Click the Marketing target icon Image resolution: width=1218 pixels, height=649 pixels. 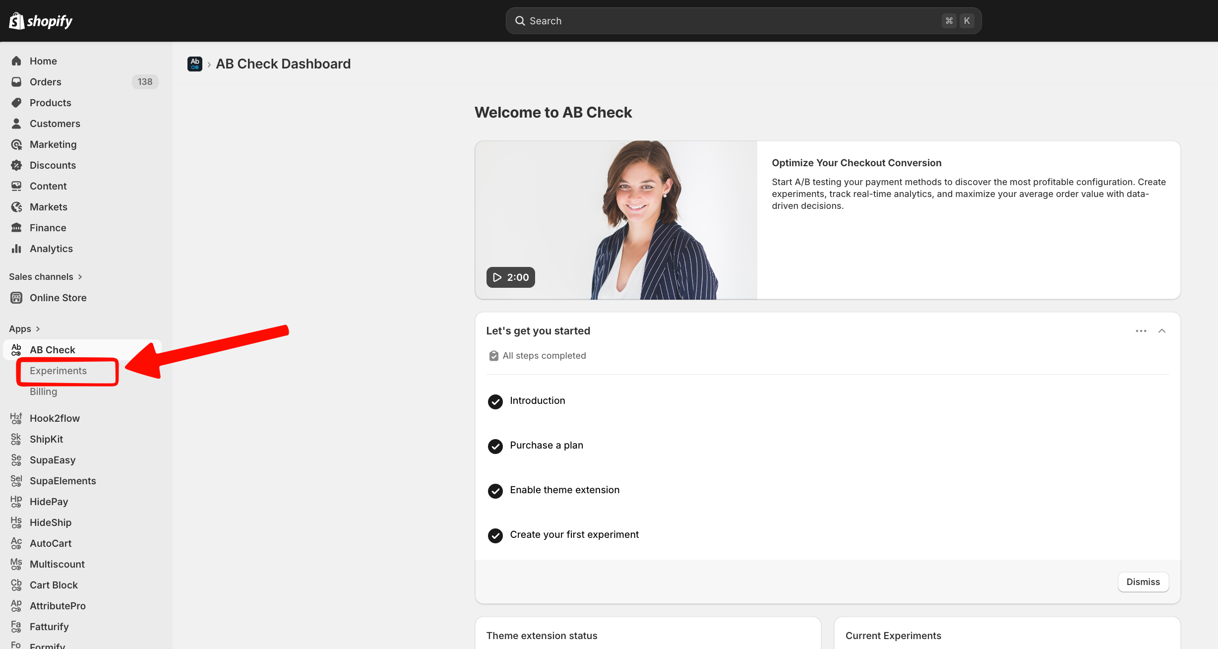coord(16,144)
